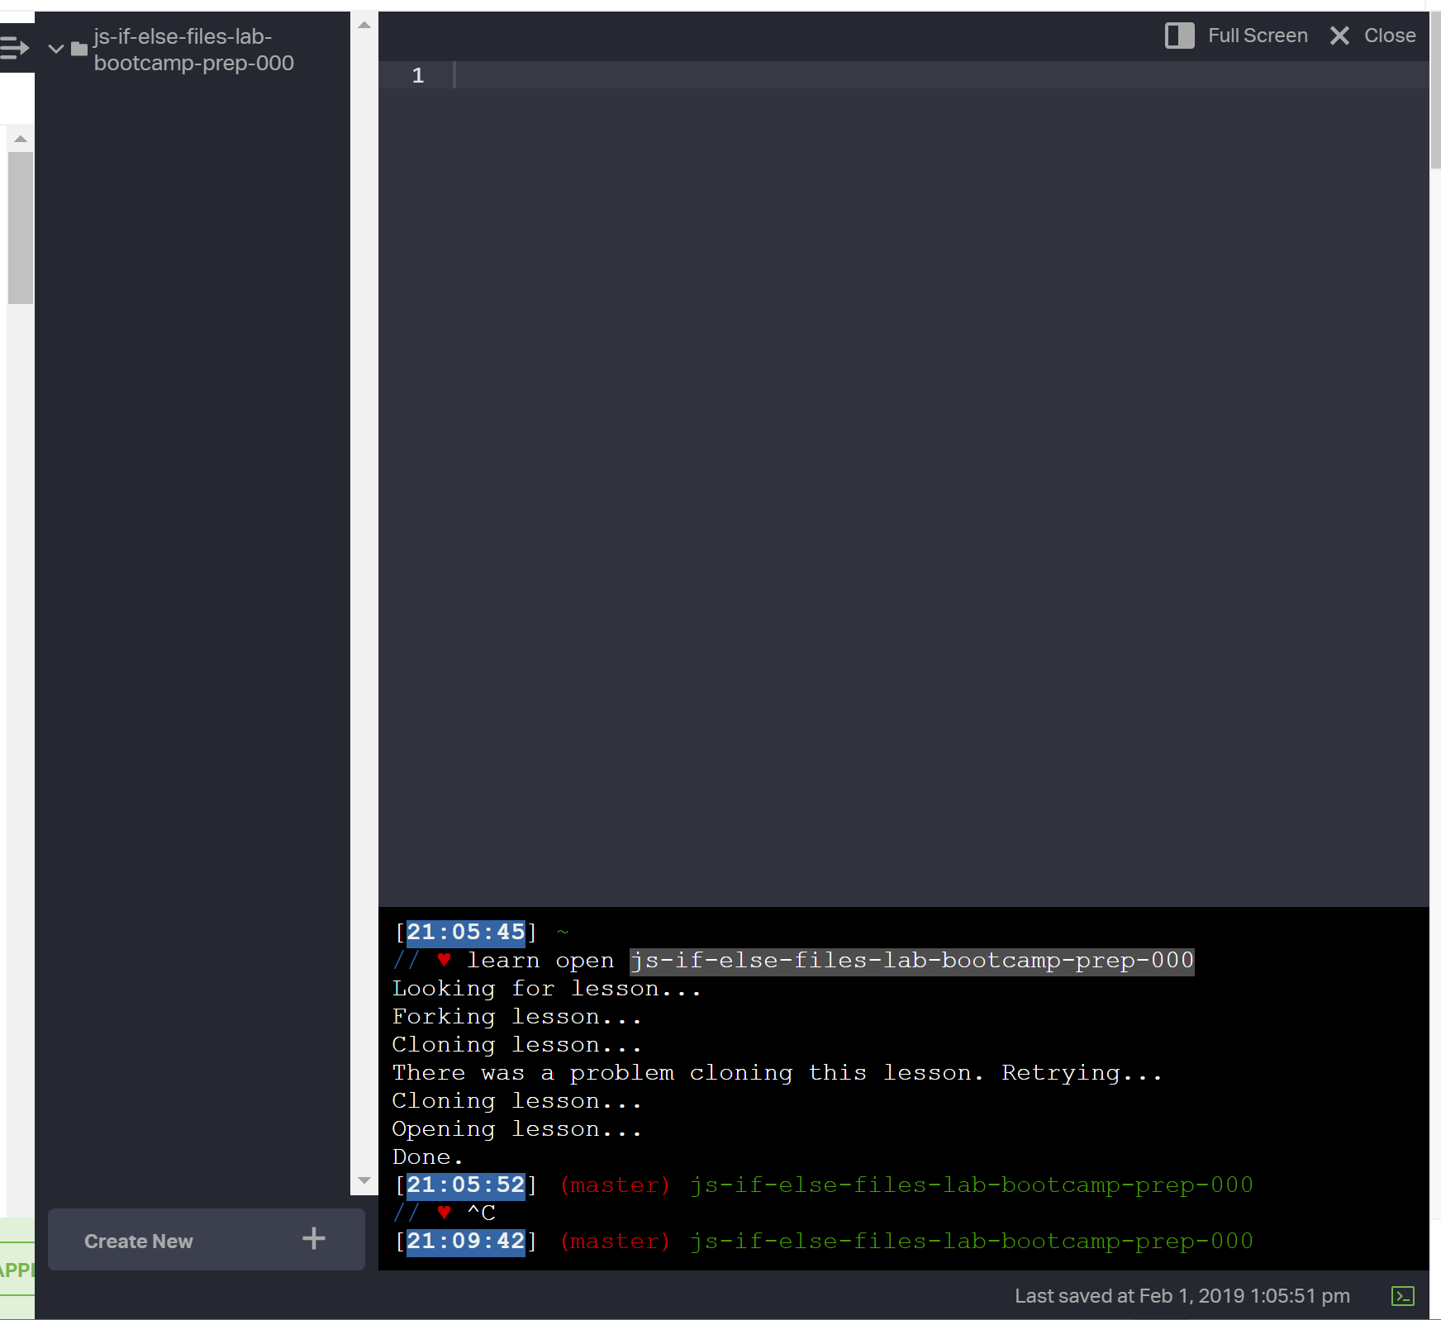Click the plus icon on Create New
This screenshot has width=1441, height=1320.
click(x=314, y=1238)
